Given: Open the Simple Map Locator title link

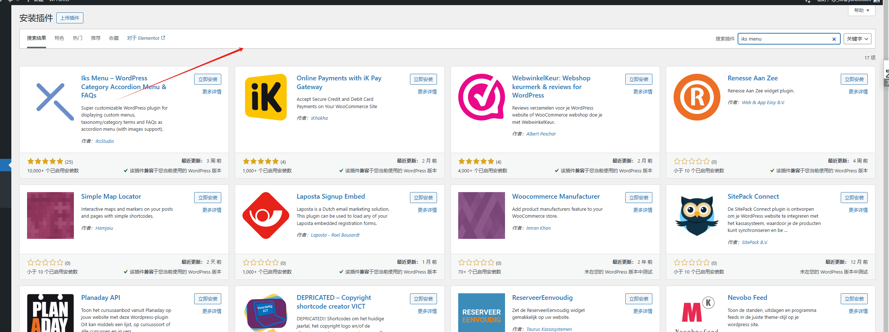Looking at the screenshot, I should tap(111, 196).
